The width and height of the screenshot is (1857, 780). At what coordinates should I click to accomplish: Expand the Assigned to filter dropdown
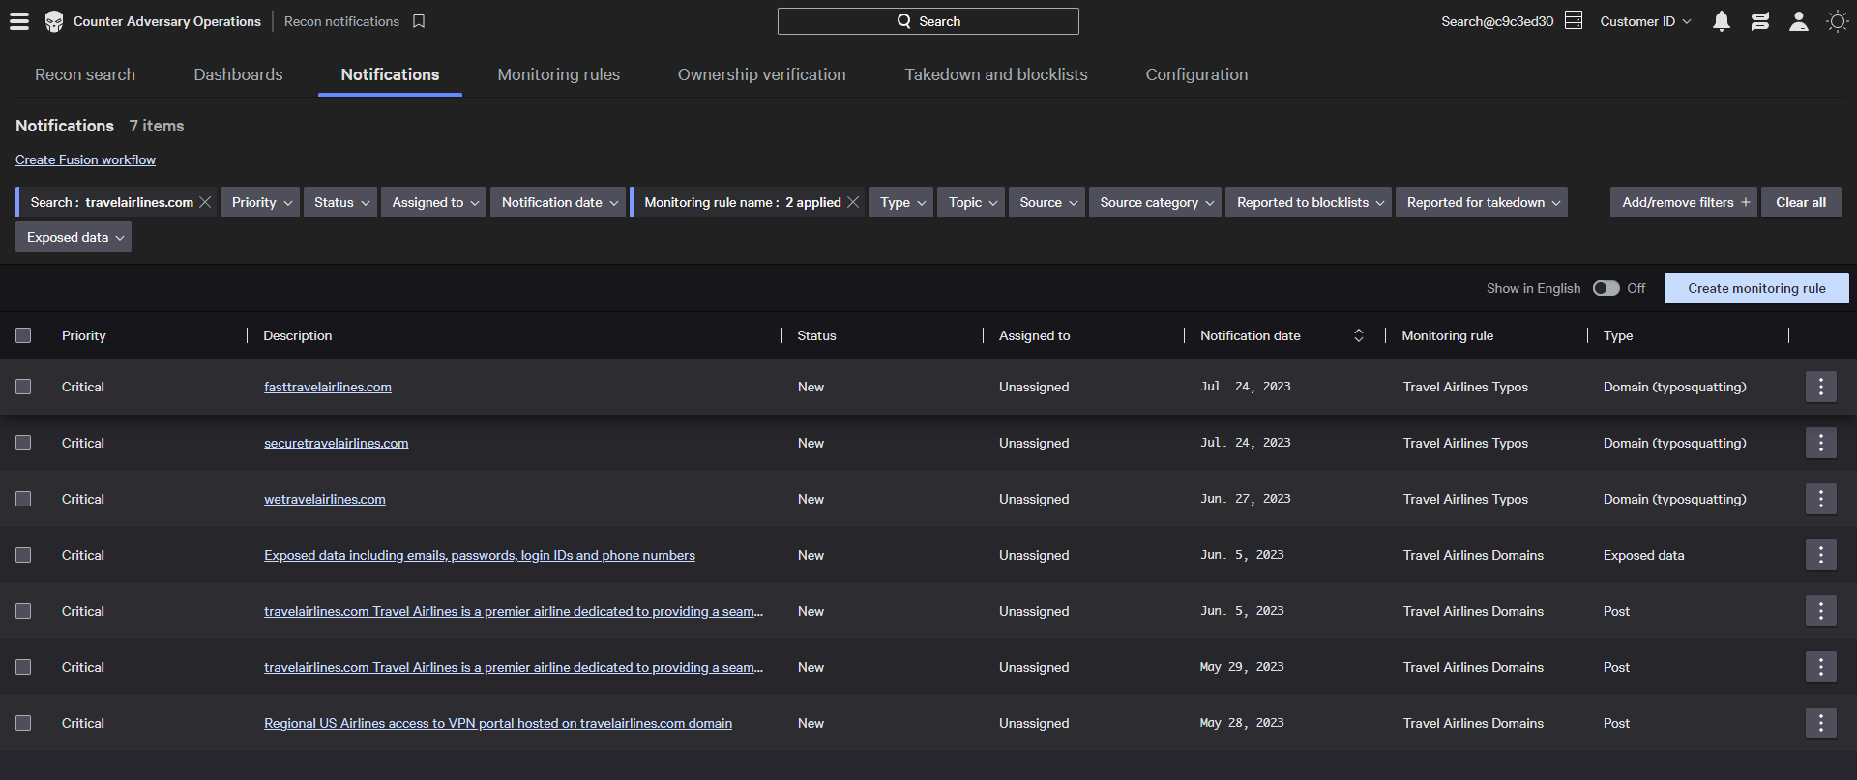click(x=433, y=202)
